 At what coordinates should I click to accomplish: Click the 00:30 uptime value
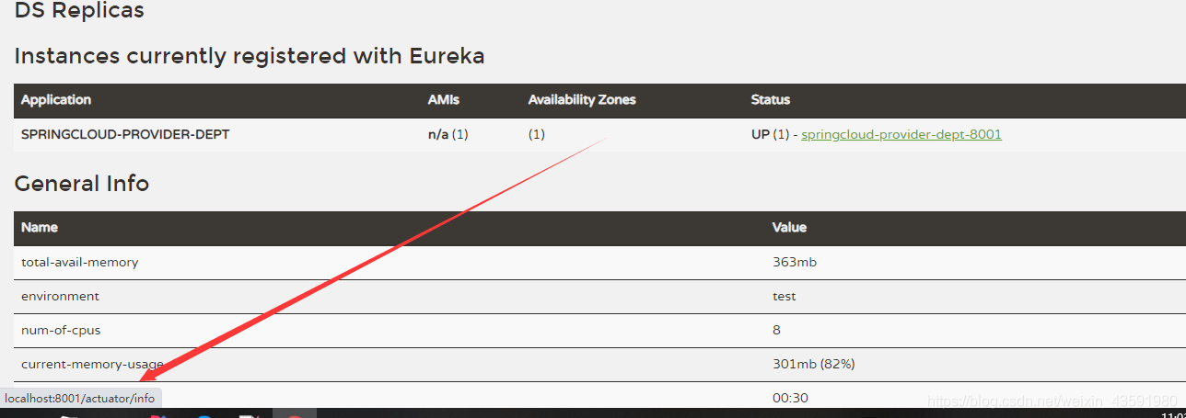[790, 398]
